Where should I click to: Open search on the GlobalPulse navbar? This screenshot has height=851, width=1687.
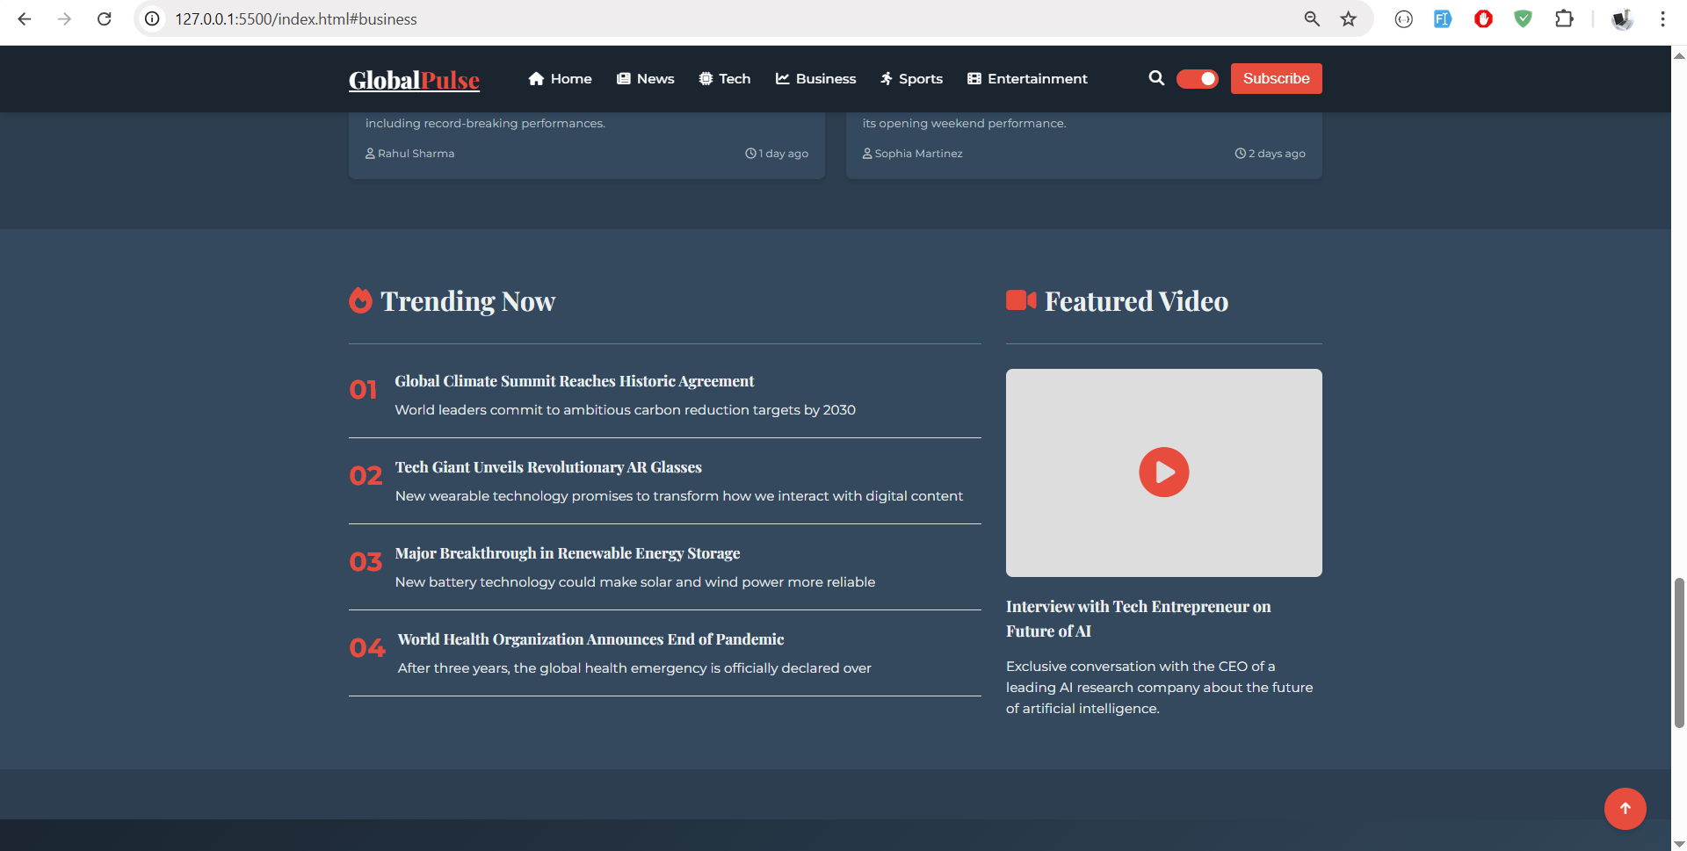1157,78
